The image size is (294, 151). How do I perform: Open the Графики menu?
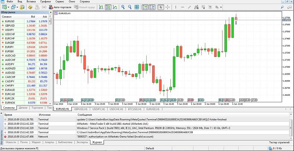45,2
